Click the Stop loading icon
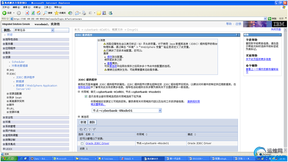Viewport: 288px width, 162px height. [x=27, y=13]
